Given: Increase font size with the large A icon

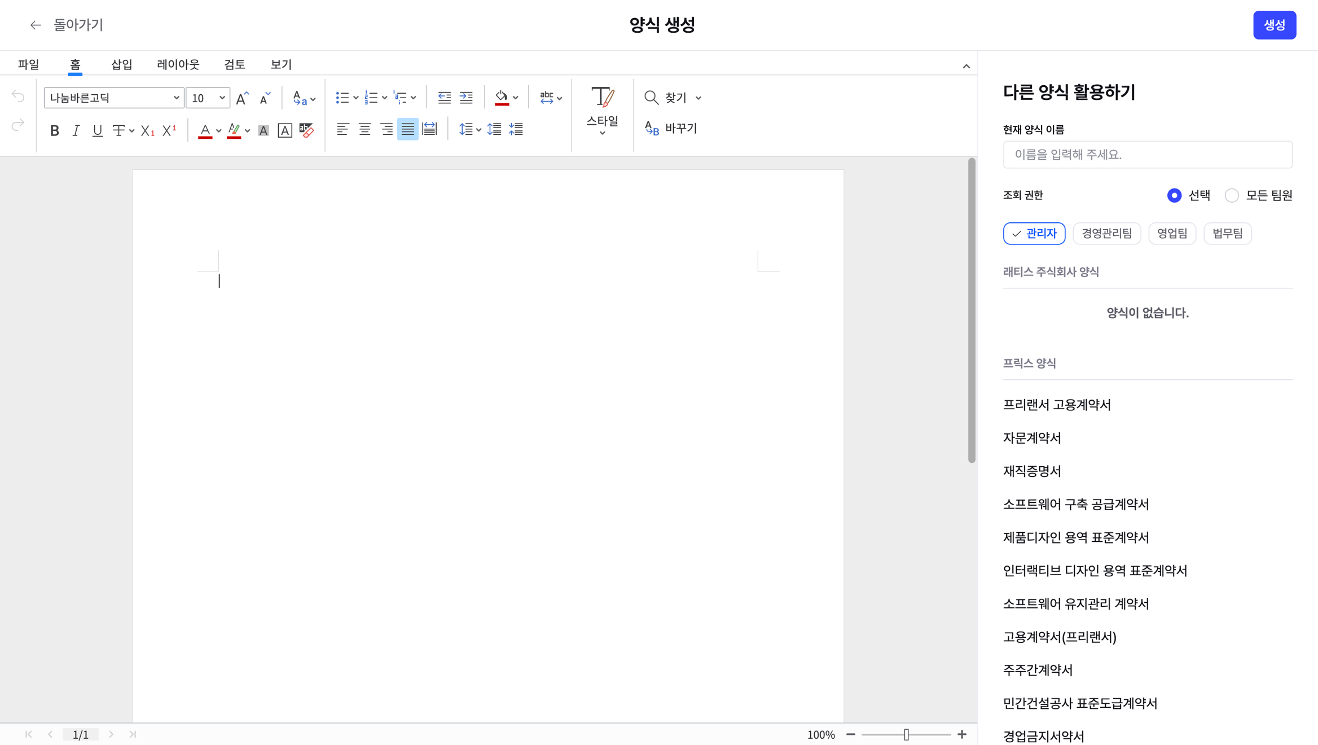Looking at the screenshot, I should 242,98.
